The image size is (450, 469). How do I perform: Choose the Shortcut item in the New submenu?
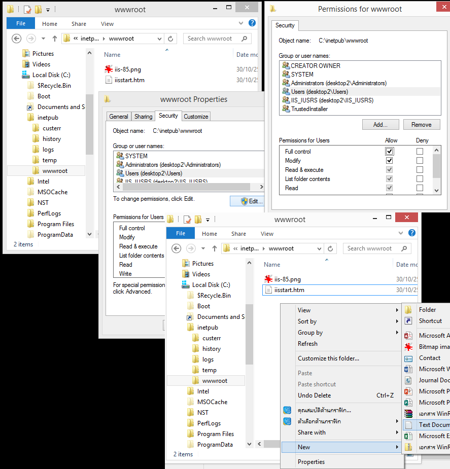click(430, 321)
